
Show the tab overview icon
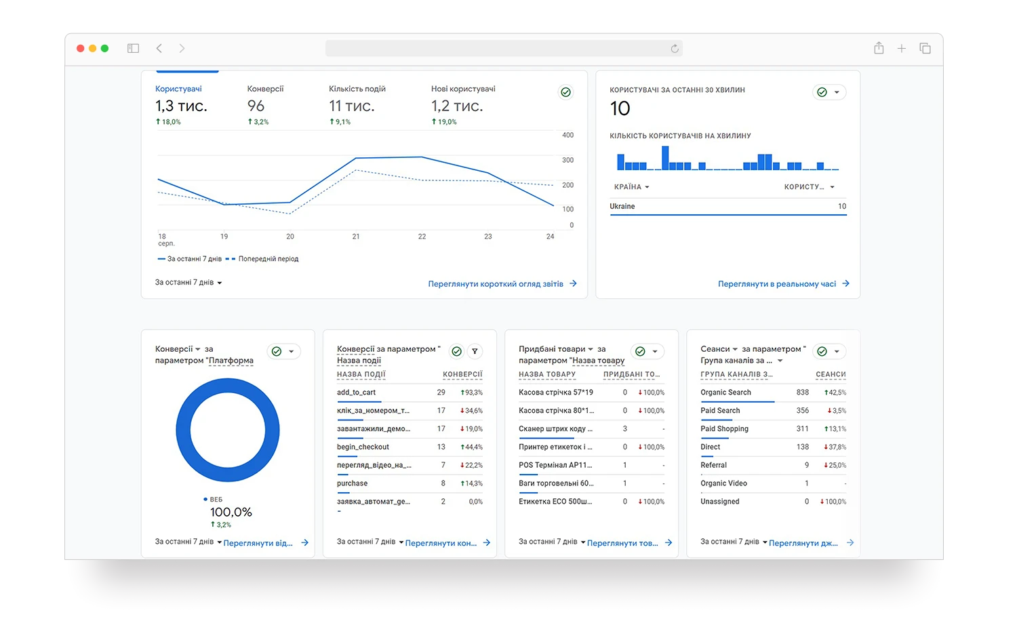925,48
